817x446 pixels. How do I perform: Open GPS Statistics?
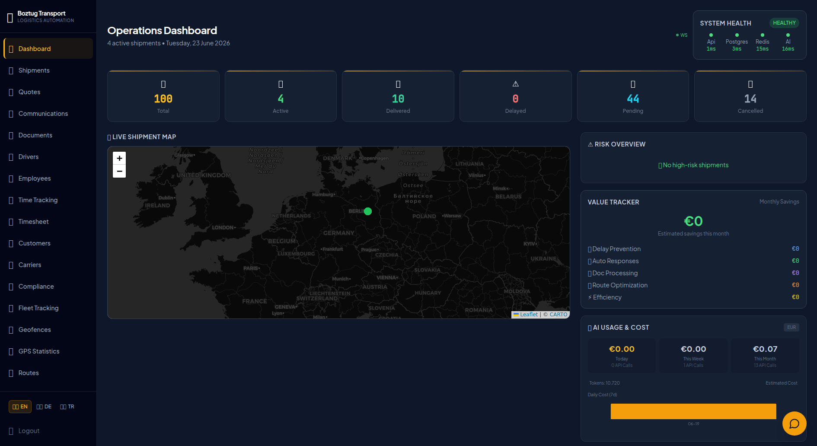48,351
